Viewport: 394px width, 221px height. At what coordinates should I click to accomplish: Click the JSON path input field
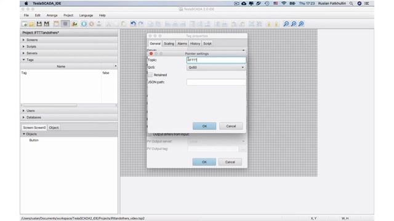pyautogui.click(x=216, y=82)
